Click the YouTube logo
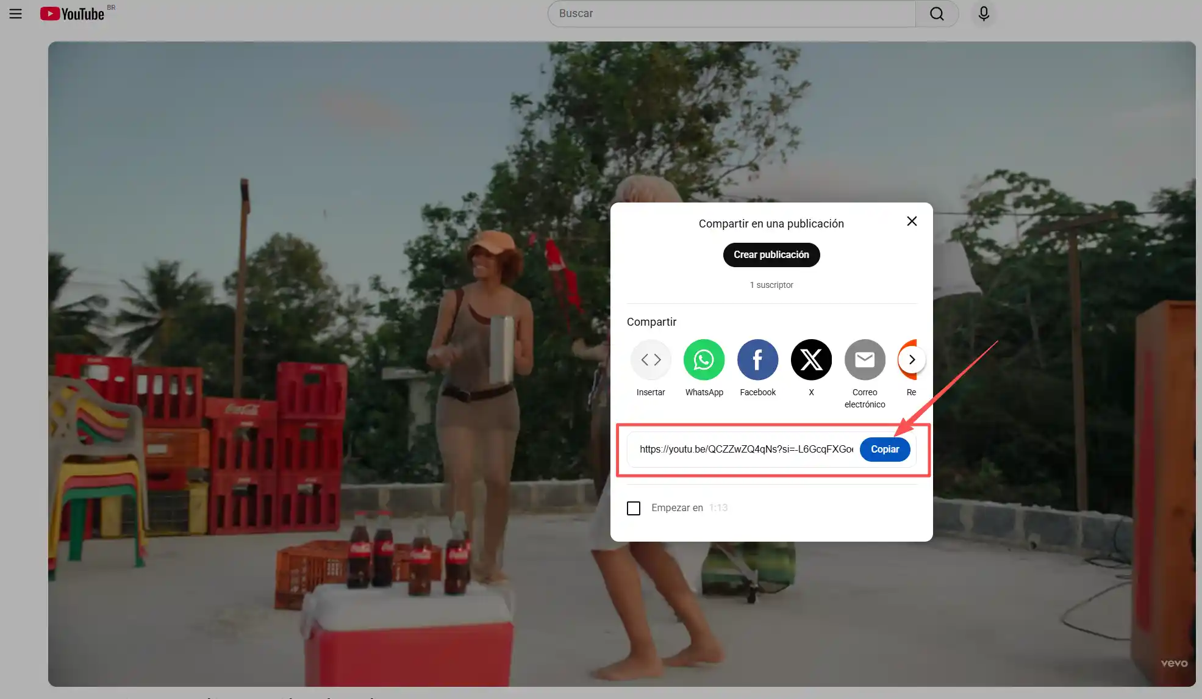The image size is (1202, 699). point(72,13)
